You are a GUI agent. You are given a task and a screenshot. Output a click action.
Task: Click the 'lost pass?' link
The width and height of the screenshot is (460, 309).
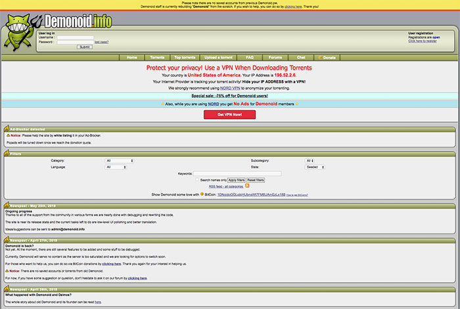click(x=101, y=42)
